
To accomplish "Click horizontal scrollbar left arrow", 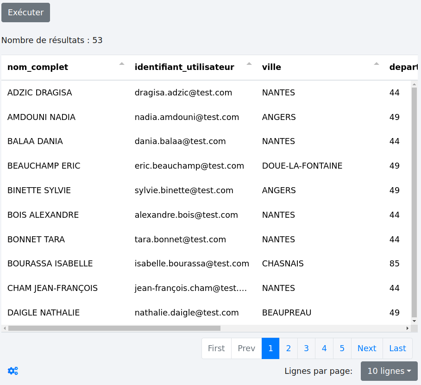I will (5, 328).
